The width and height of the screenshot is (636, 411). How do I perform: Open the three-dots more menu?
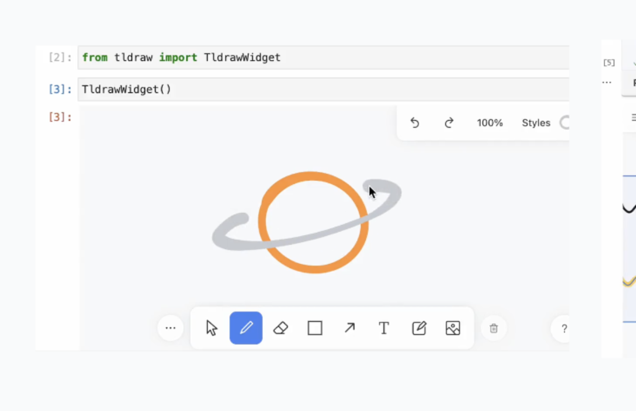coord(170,328)
